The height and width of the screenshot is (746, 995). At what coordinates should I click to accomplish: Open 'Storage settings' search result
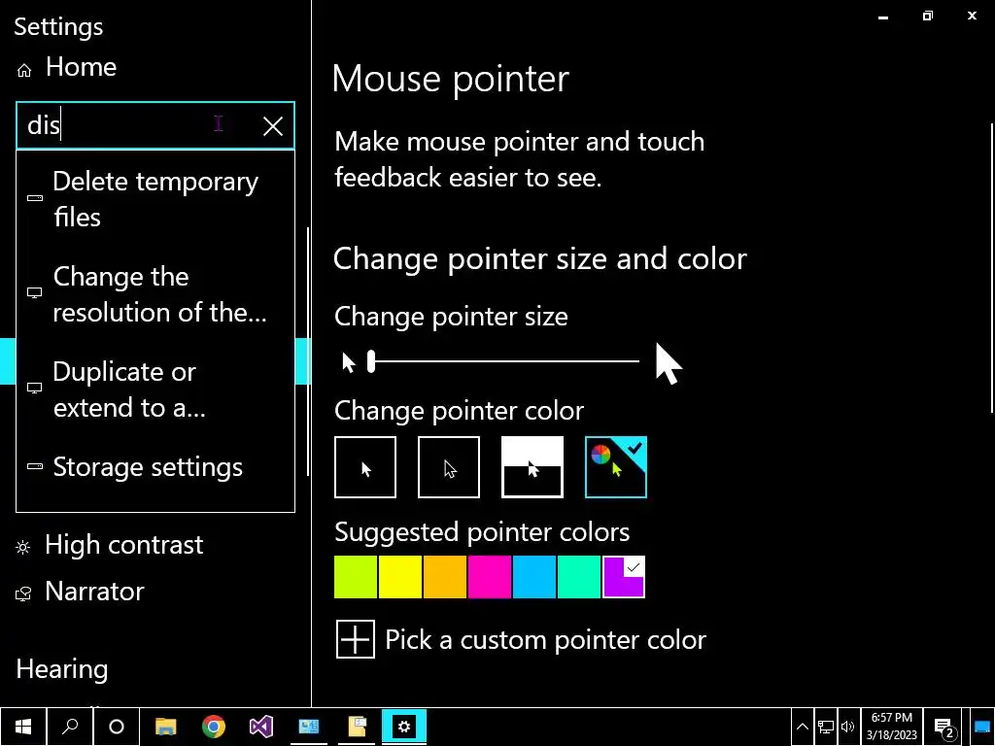[x=155, y=467]
